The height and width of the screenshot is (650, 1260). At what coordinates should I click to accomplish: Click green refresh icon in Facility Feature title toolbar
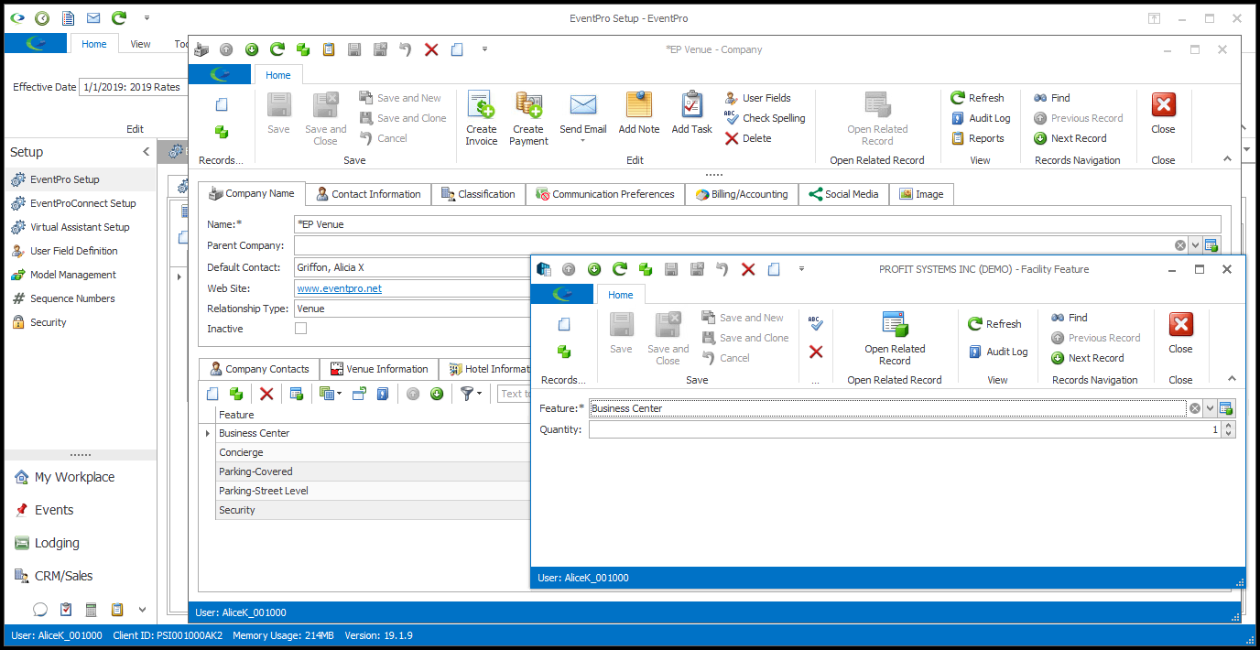coord(620,269)
